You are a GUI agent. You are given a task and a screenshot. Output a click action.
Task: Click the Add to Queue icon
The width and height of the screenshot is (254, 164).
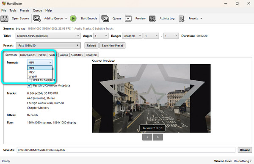click(x=37, y=19)
